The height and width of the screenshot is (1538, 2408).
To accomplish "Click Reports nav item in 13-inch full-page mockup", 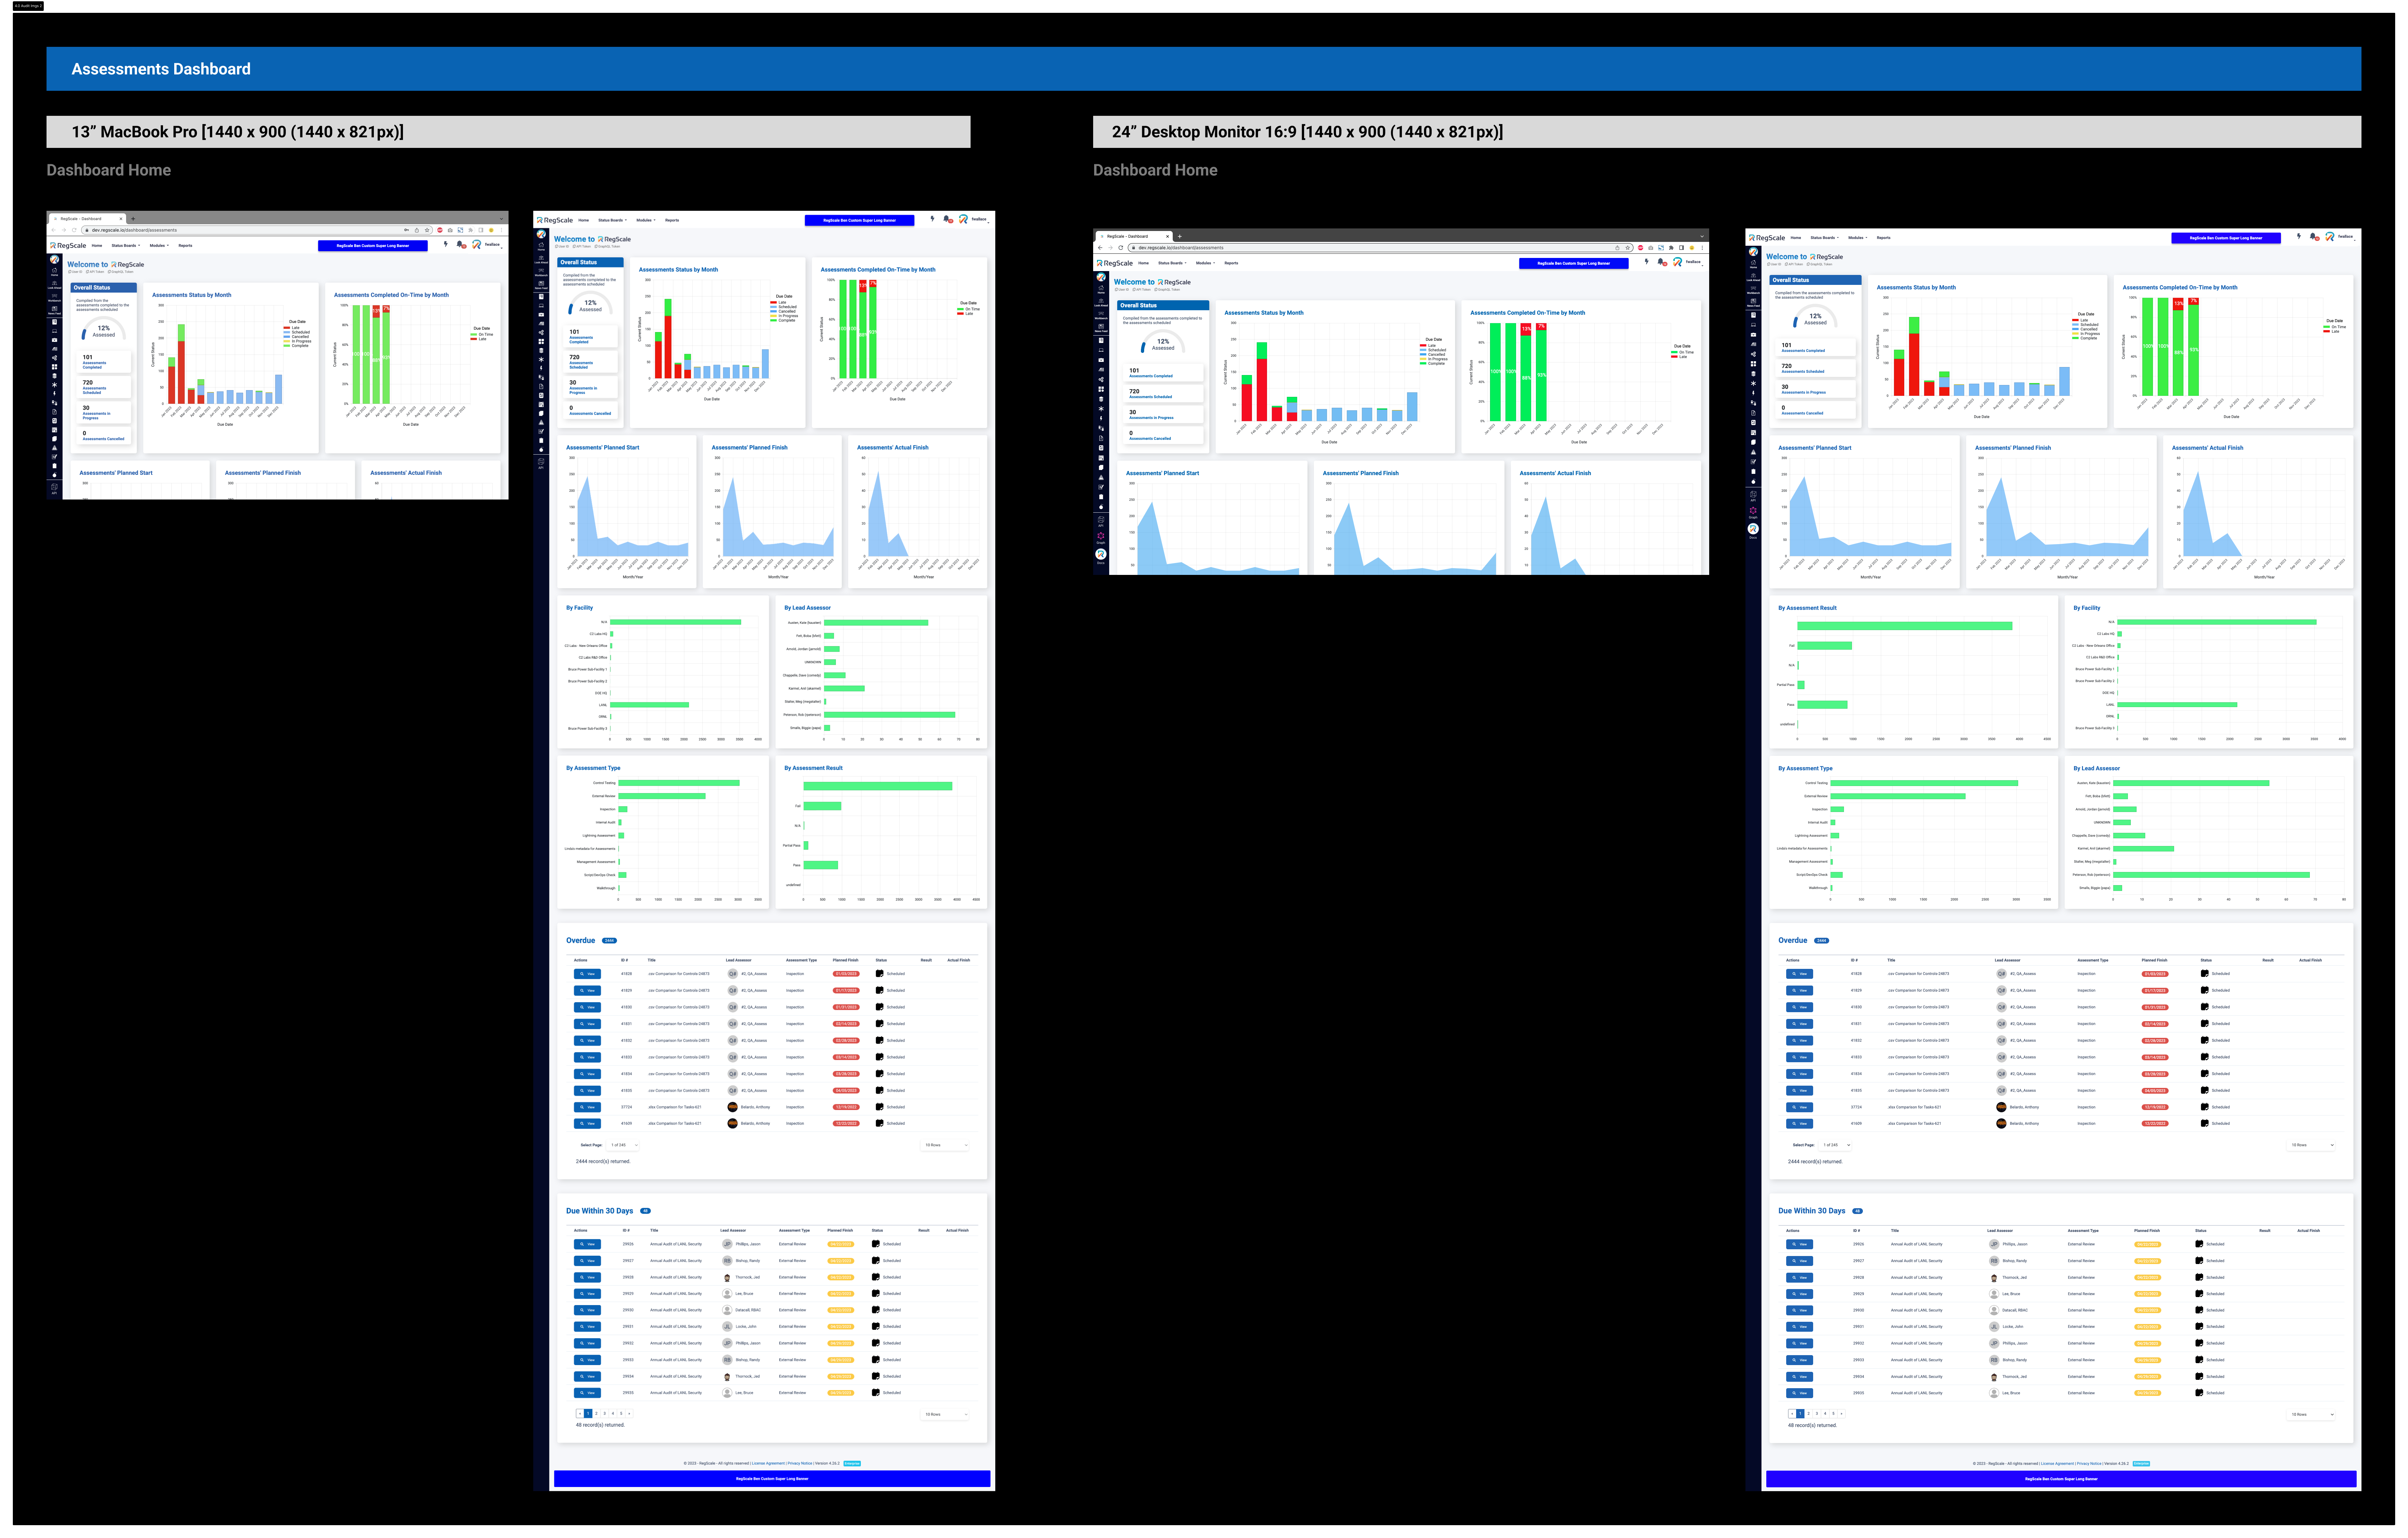I will click(x=672, y=220).
